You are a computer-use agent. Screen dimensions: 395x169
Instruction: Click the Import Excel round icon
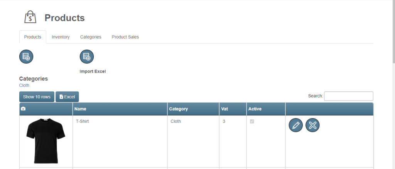87,57
